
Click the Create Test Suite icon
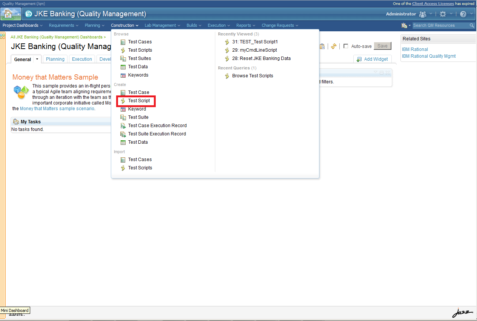pos(123,117)
